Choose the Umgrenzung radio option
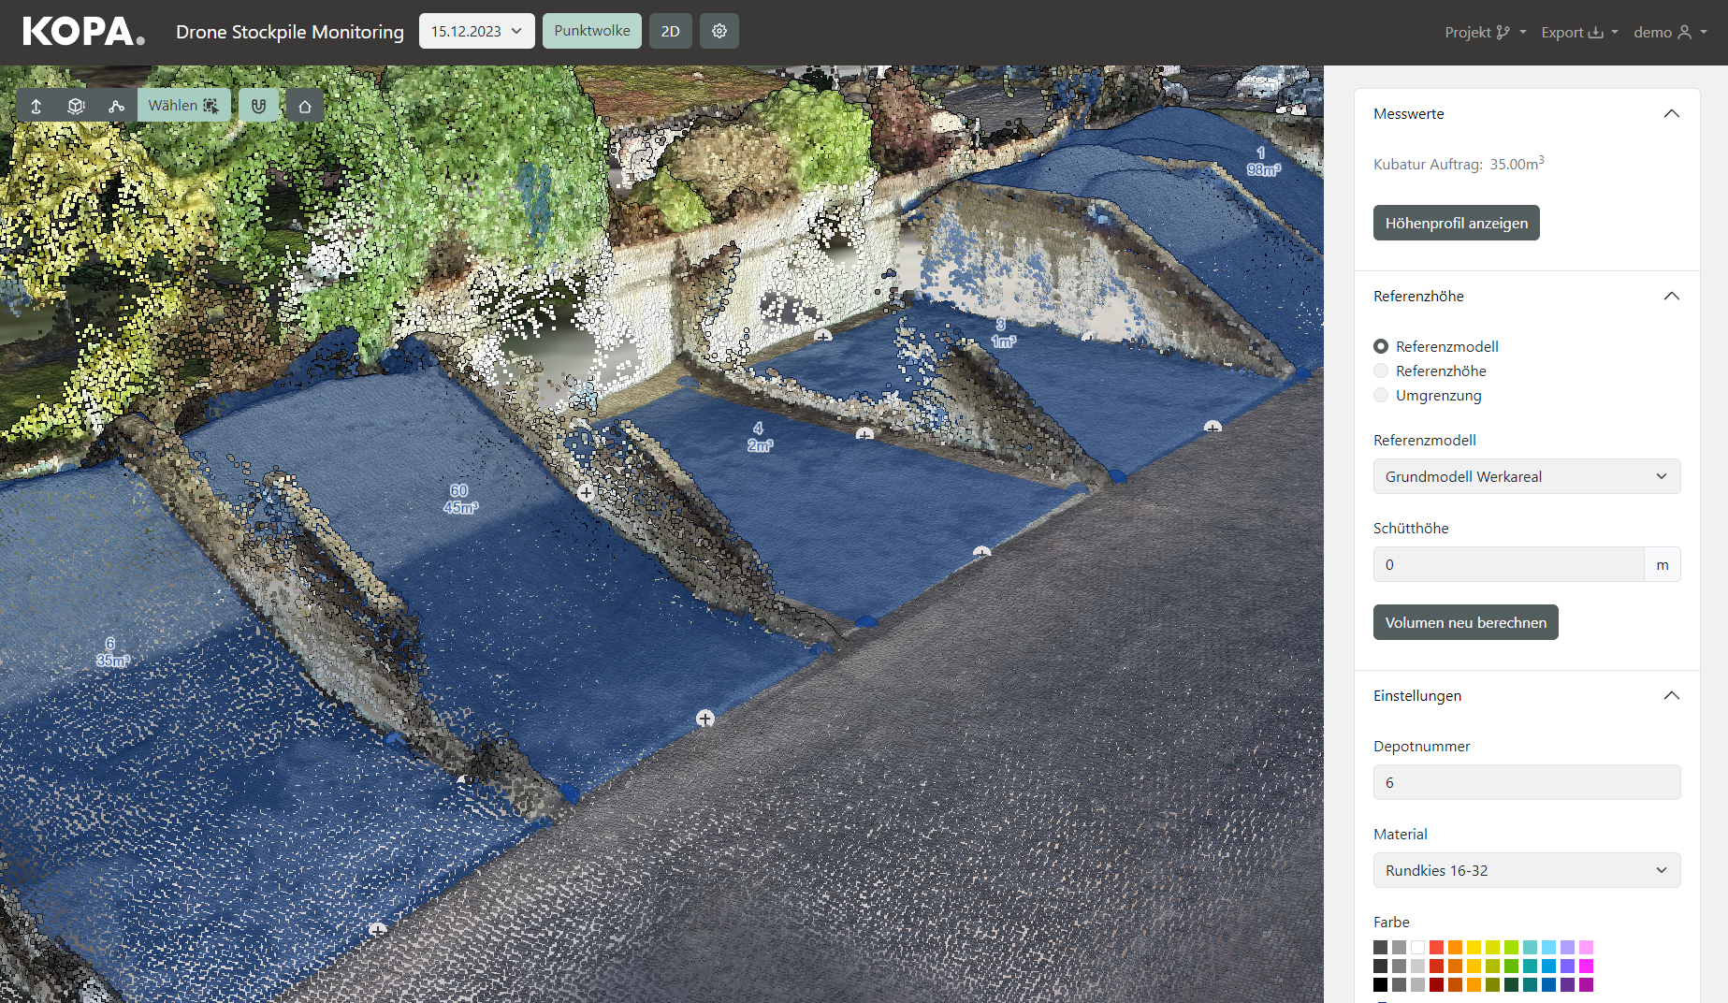Viewport: 1728px width, 1003px height. click(x=1381, y=395)
